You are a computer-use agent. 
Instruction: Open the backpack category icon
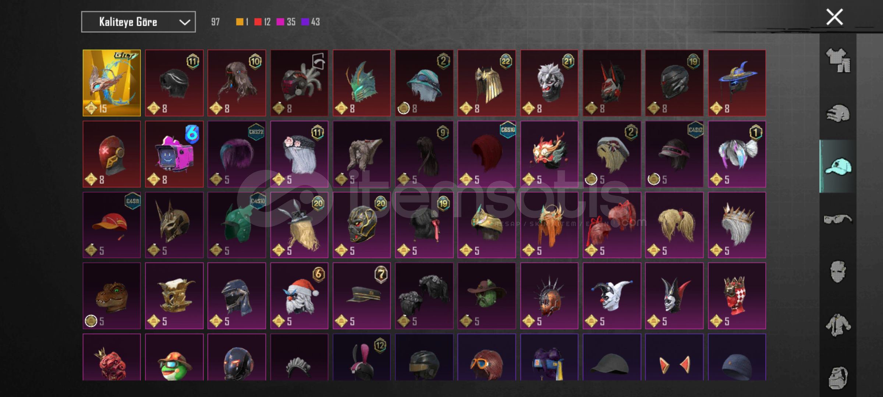[x=838, y=377]
